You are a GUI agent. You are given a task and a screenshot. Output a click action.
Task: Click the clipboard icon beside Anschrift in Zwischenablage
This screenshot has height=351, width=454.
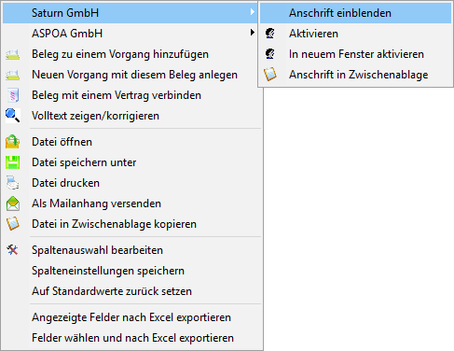(x=270, y=75)
